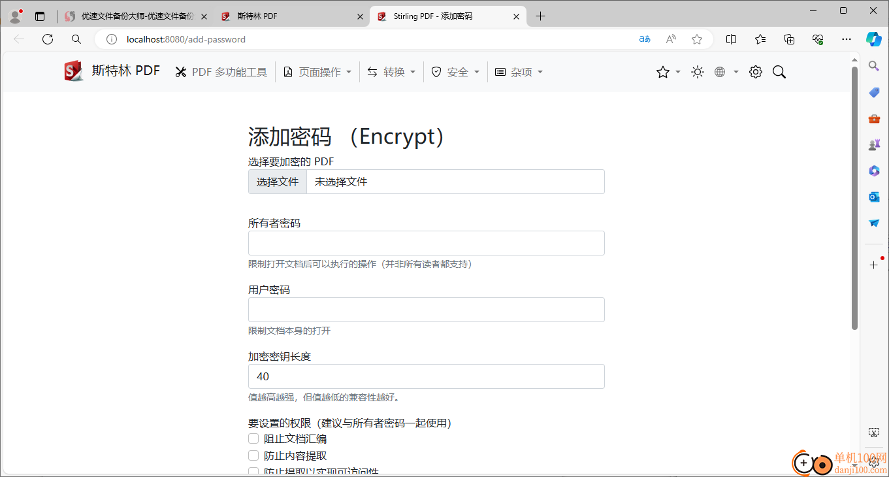Click the sidebar Outlook icon

[x=874, y=197]
